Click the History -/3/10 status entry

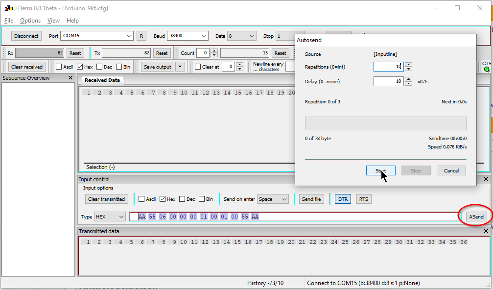[265, 283]
